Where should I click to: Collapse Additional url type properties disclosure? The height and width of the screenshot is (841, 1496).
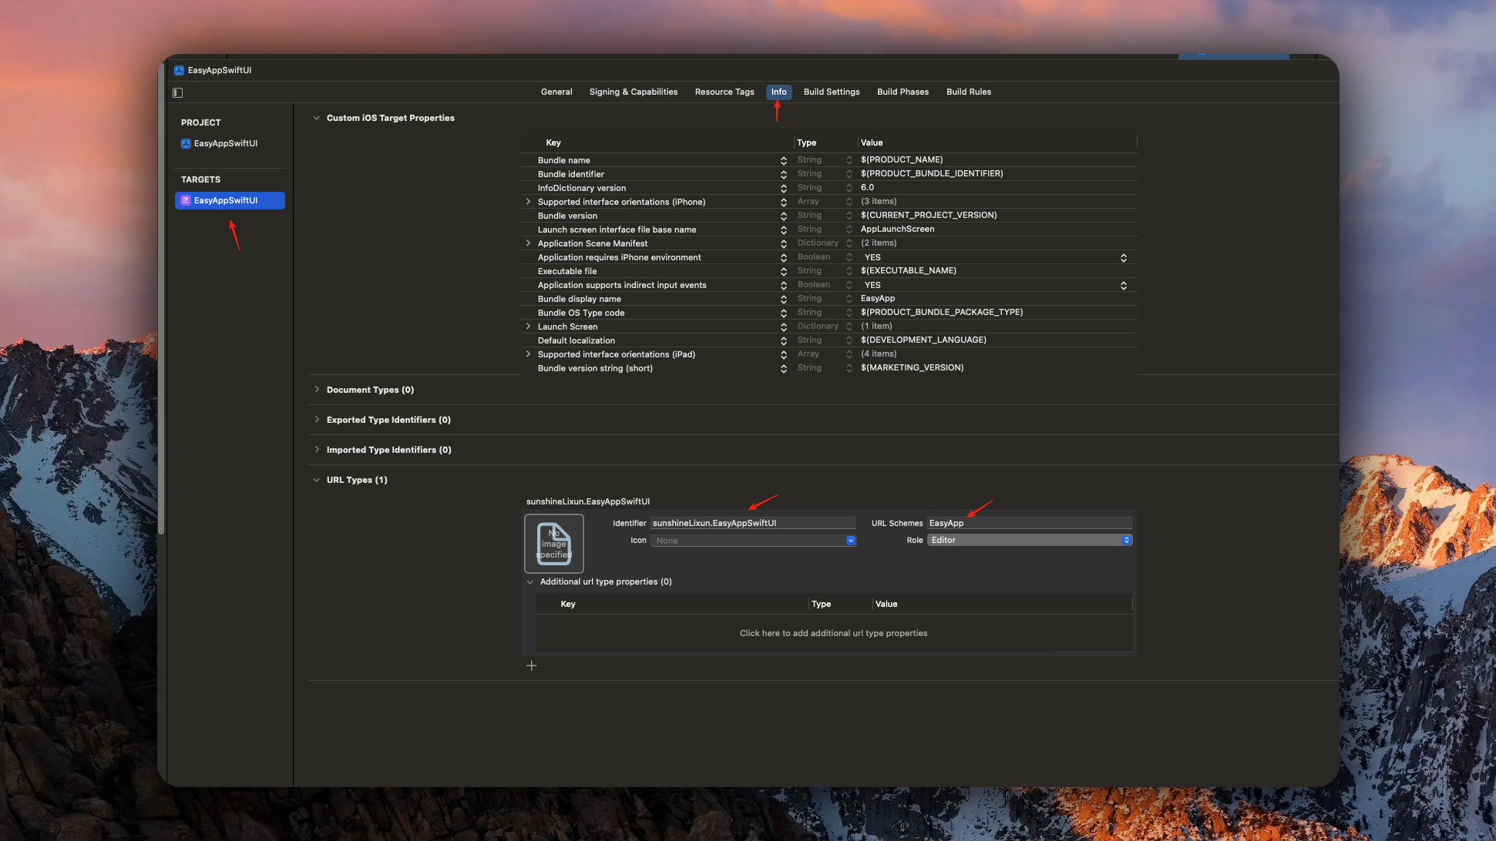(530, 582)
